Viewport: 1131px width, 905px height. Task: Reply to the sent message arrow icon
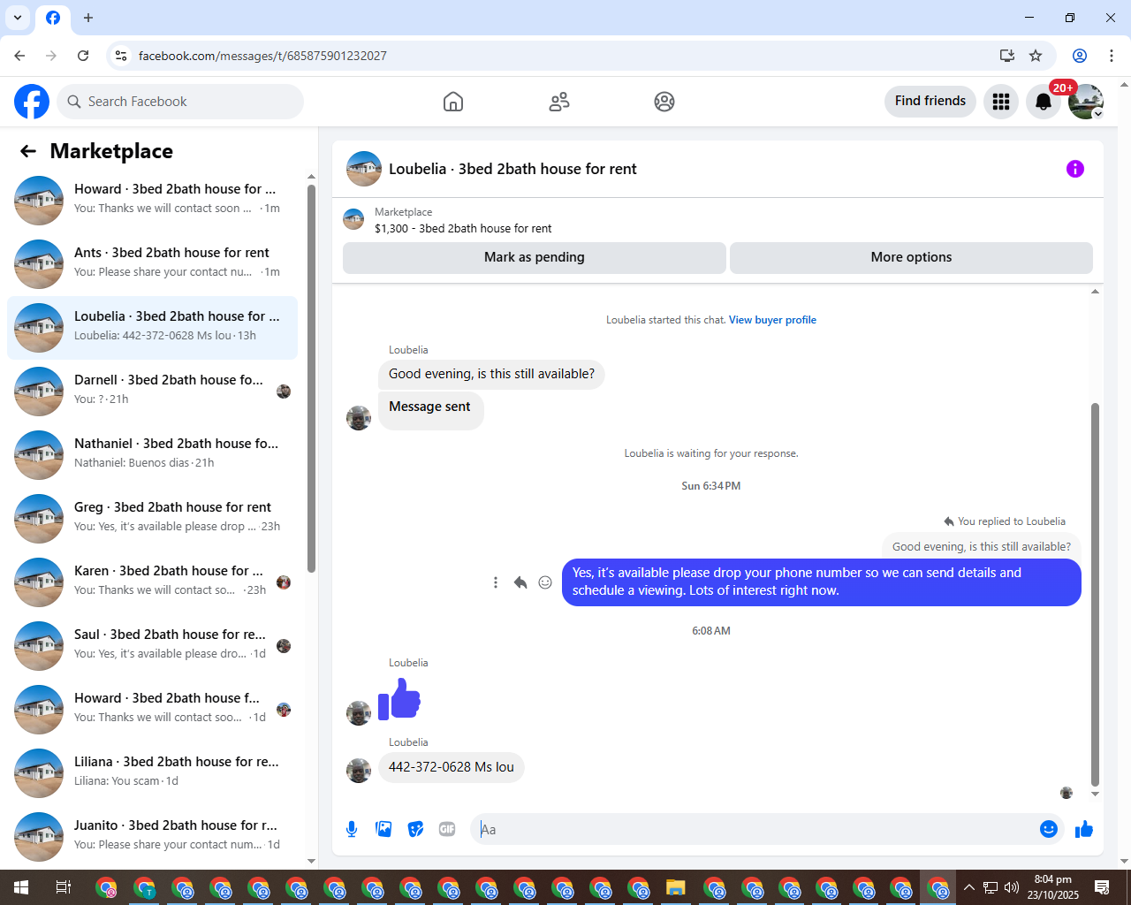tap(520, 582)
